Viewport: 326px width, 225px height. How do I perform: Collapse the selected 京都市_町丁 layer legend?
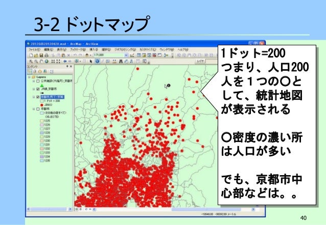(x=34, y=97)
